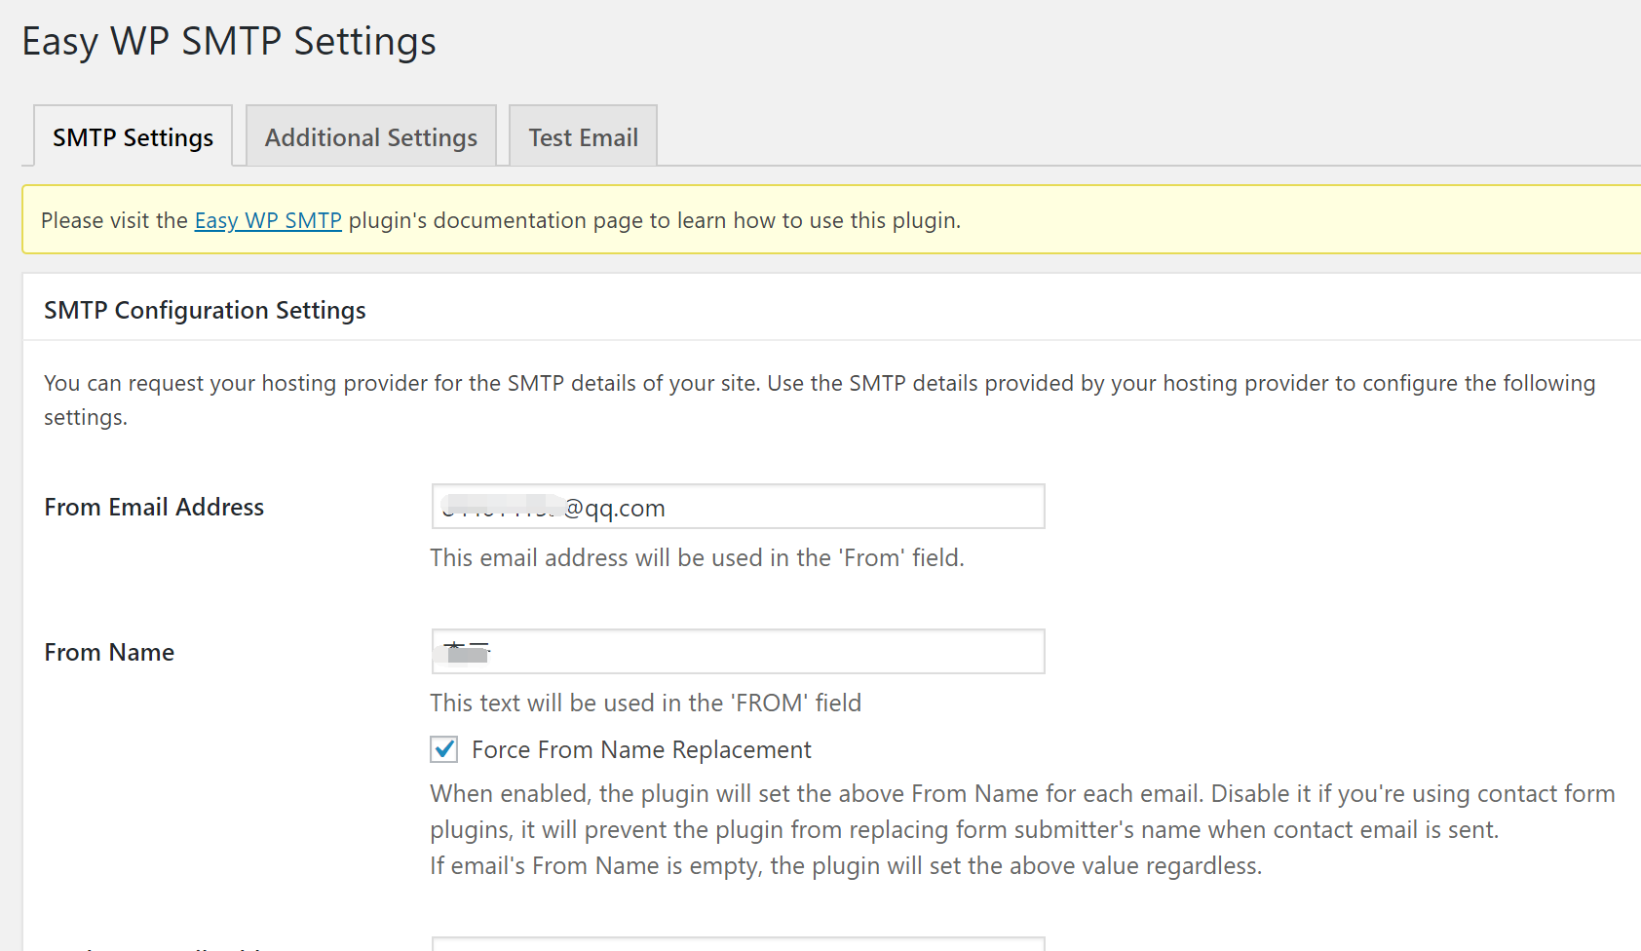Click the 'This email address will be used' hint
The image size is (1641, 951).
(x=697, y=557)
